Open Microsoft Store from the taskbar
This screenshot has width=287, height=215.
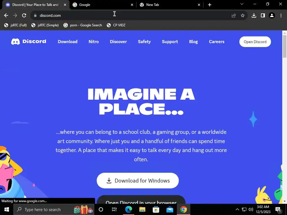pyautogui.click(x=156, y=209)
